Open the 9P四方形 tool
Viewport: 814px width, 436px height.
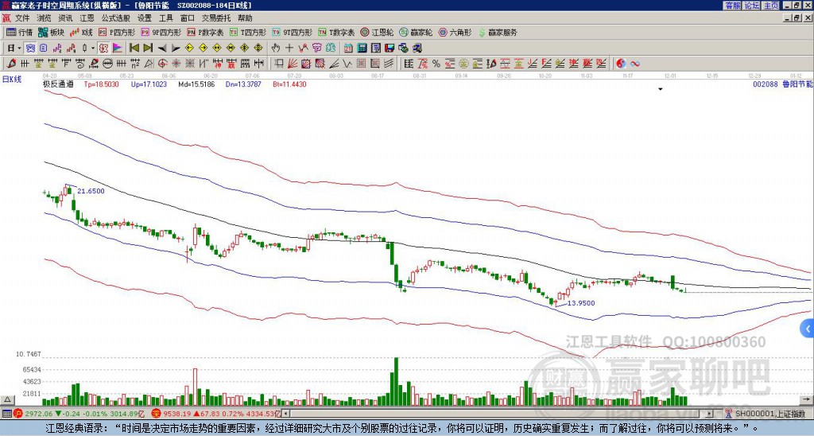tap(161, 32)
